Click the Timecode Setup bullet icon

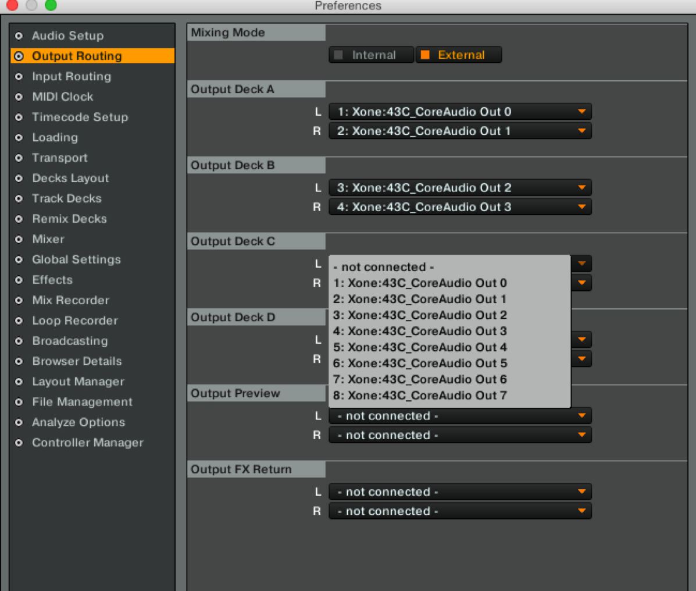[x=19, y=118]
